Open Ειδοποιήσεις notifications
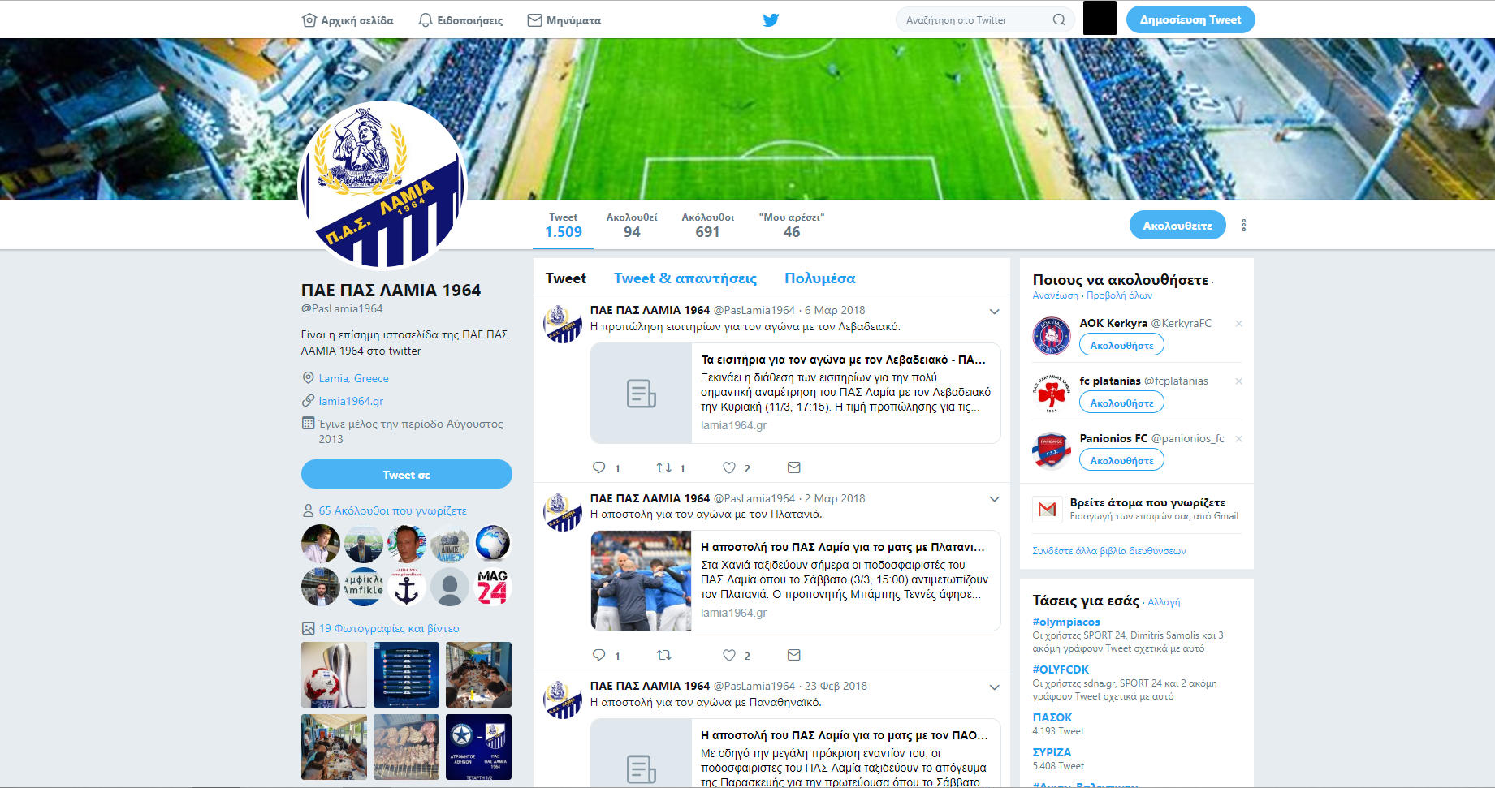The width and height of the screenshot is (1495, 788). [460, 20]
